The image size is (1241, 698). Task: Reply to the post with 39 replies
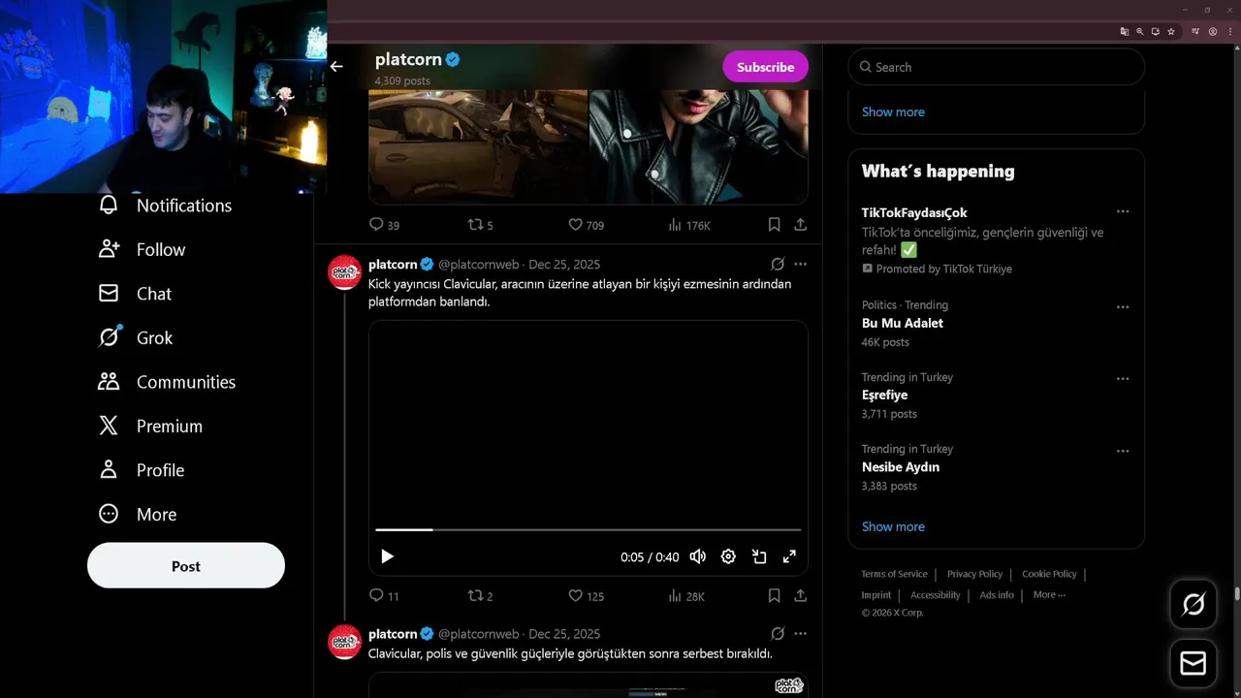(x=384, y=225)
